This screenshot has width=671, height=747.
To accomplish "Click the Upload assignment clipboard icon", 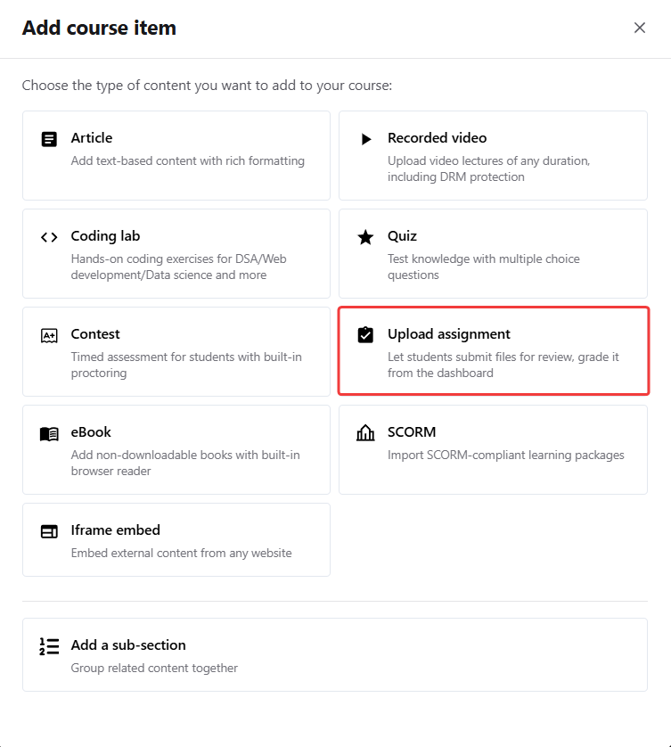I will click(365, 335).
